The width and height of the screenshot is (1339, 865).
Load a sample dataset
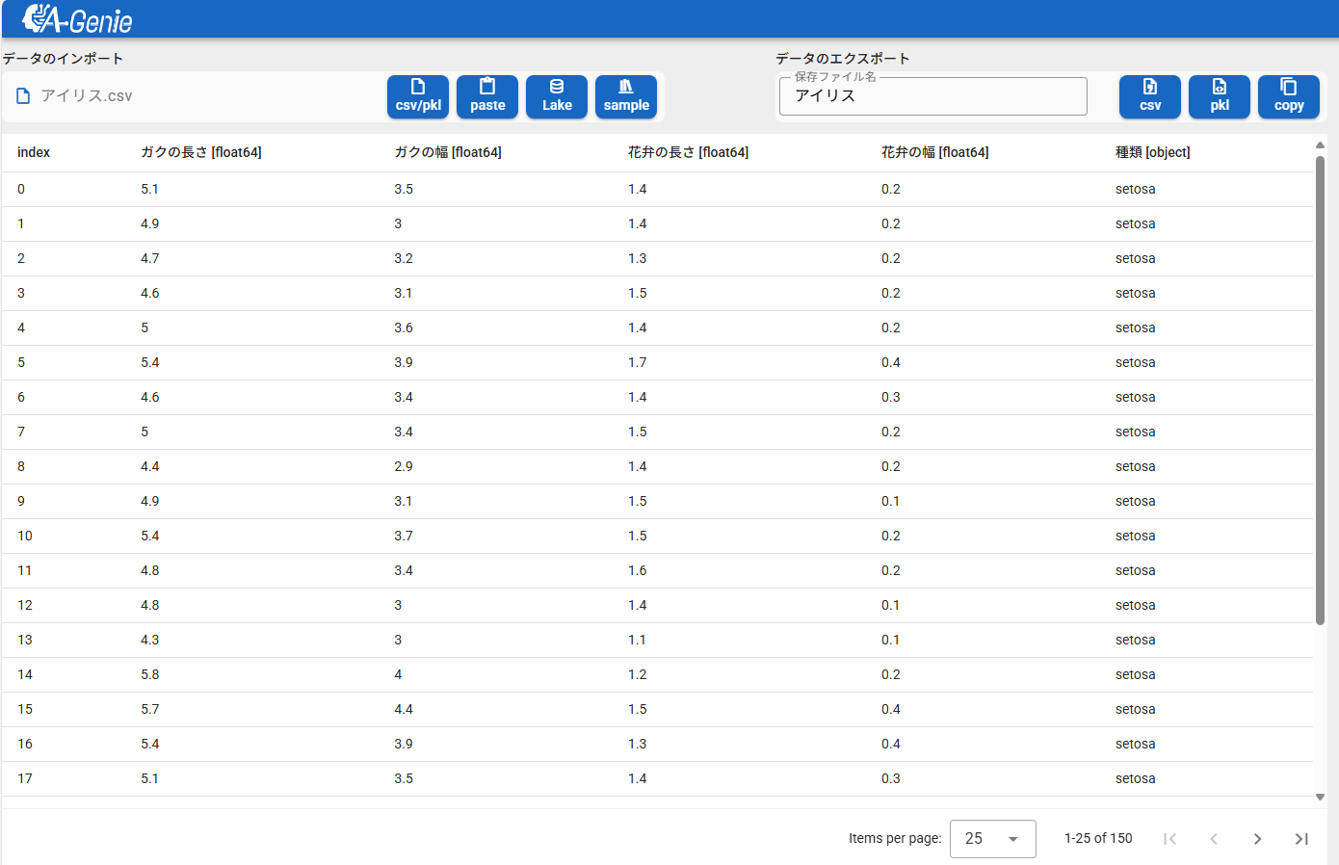point(626,96)
